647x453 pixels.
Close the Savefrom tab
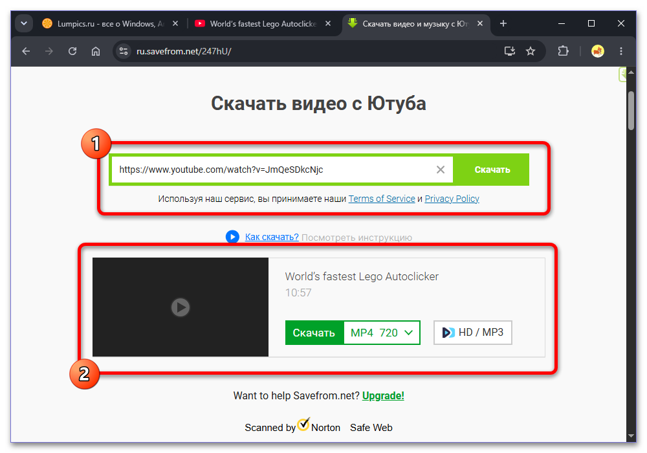tap(480, 23)
